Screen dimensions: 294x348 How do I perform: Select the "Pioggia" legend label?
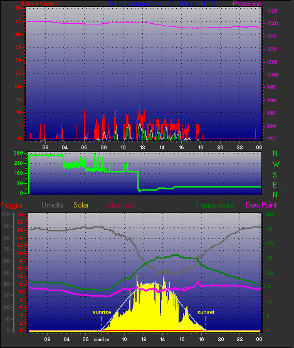point(11,205)
